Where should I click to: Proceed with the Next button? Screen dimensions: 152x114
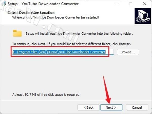pos(111,107)
